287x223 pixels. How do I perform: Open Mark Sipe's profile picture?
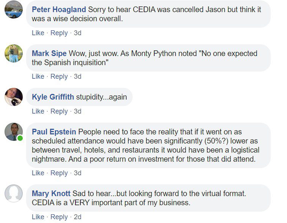[14, 53]
